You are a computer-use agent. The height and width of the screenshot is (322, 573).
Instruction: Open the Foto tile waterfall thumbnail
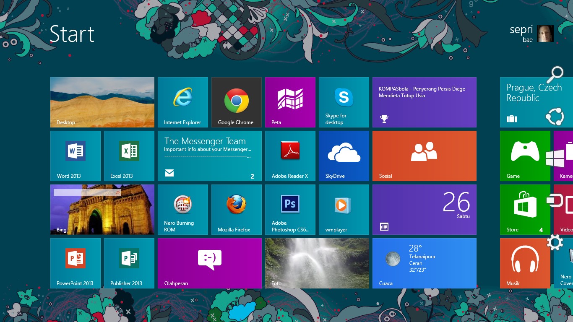tap(317, 263)
